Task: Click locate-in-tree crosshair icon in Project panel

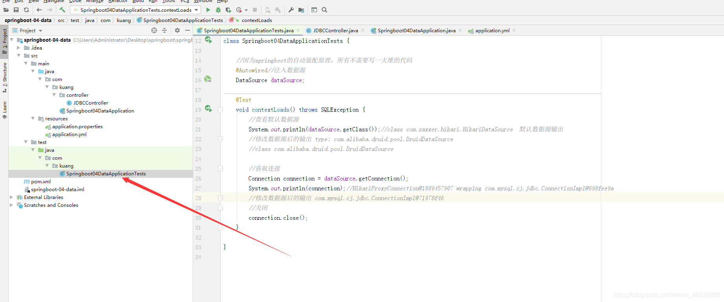Action: pyautogui.click(x=154, y=30)
